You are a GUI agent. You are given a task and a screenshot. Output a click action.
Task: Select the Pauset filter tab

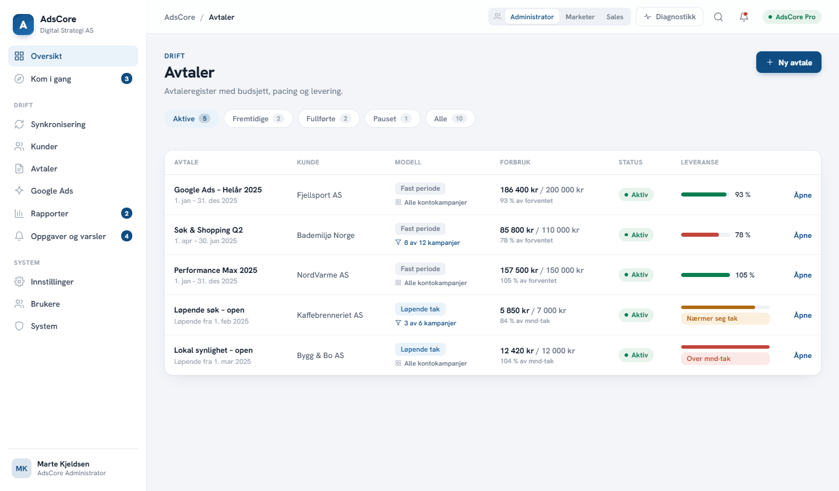[392, 118]
